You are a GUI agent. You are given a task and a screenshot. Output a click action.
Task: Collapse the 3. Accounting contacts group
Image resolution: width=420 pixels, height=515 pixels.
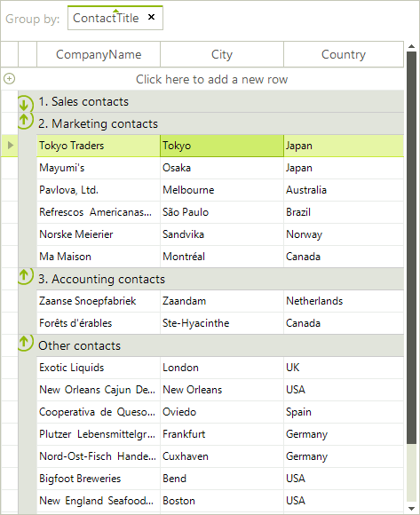point(25,276)
